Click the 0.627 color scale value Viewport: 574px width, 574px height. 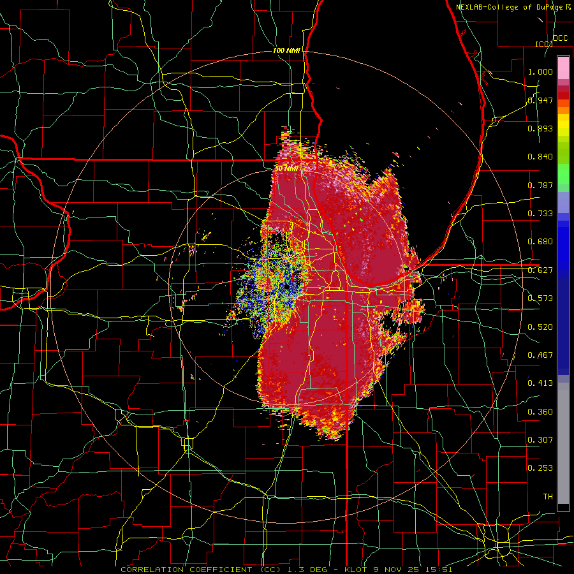[x=540, y=270]
